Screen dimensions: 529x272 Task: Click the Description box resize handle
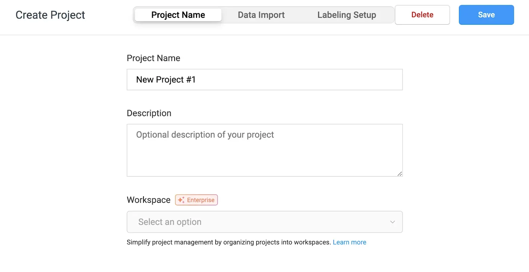399,174
